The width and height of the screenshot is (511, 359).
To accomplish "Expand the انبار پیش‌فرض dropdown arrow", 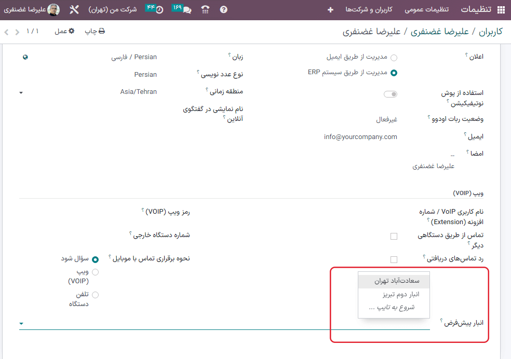I will coord(21,323).
